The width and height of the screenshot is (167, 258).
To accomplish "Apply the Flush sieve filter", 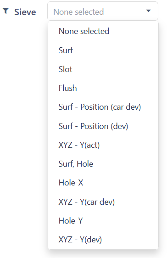I will [x=103, y=88].
